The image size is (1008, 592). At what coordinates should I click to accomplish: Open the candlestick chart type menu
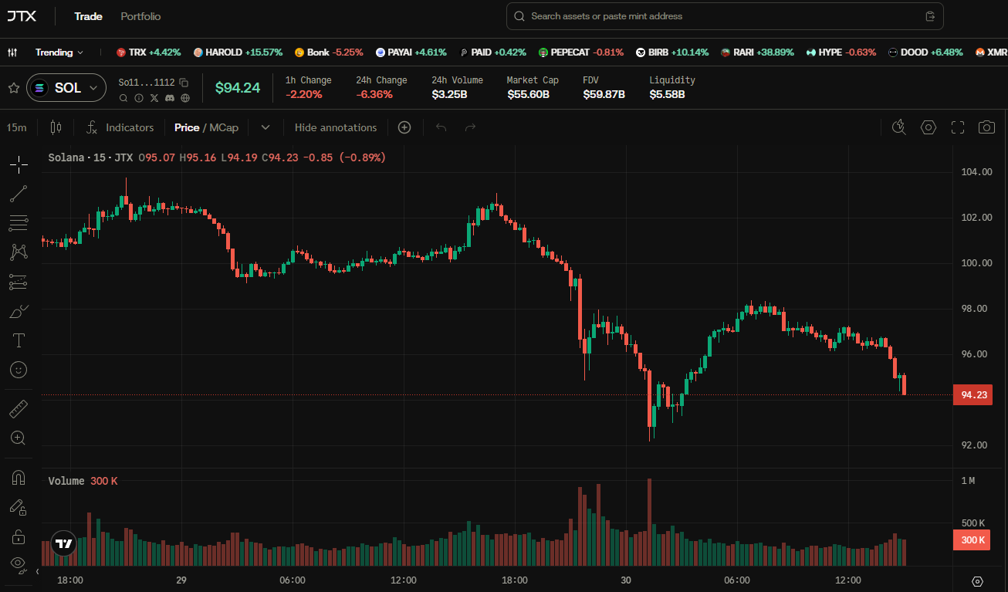[x=55, y=127]
